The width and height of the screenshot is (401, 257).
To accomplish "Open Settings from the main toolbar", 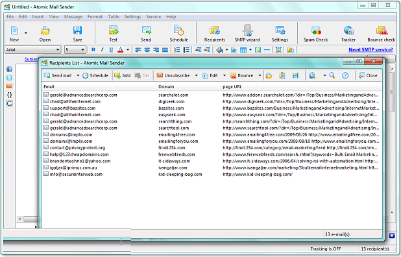I will [x=280, y=33].
